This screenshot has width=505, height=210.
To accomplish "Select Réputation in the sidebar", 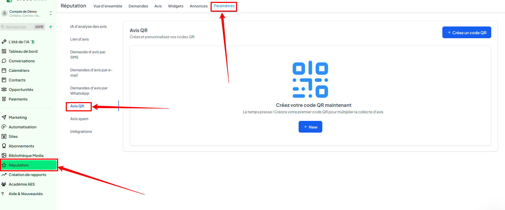I will [x=29, y=165].
